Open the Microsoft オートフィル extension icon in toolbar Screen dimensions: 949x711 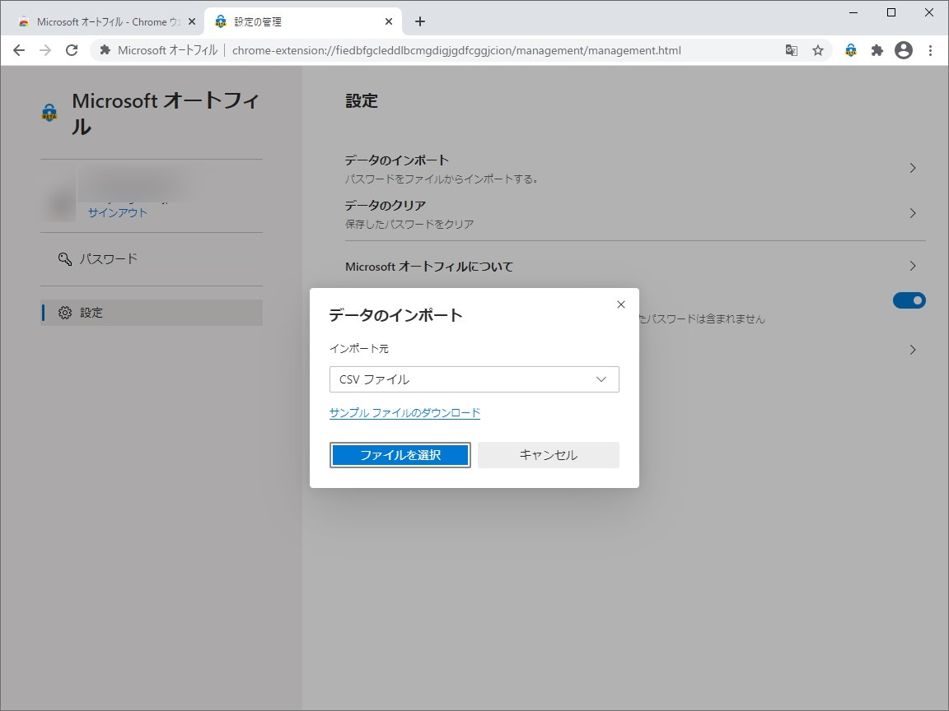tap(849, 50)
